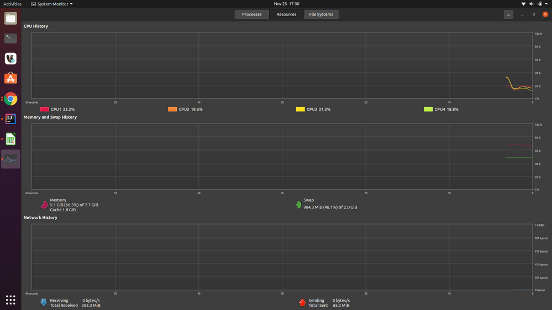Expand the system status menu arrow
Screen dimensions: 552x310
coord(545,4)
